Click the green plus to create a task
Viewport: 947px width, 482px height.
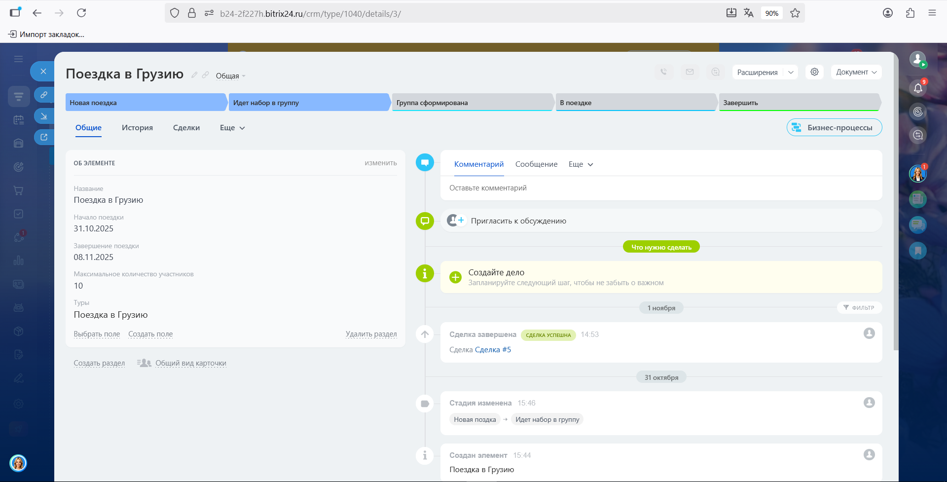455,277
